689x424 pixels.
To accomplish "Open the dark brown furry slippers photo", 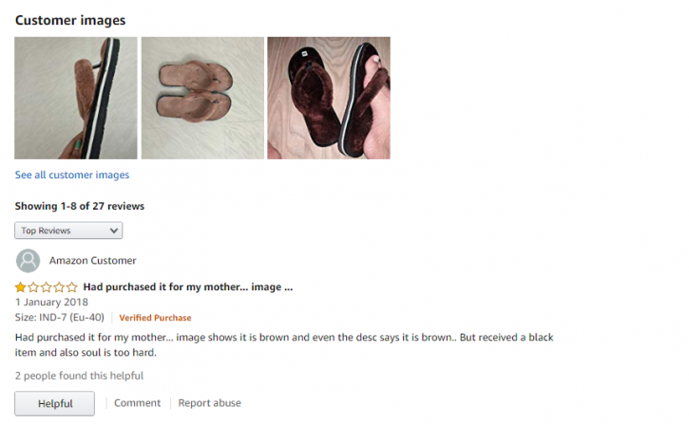I will 329,98.
